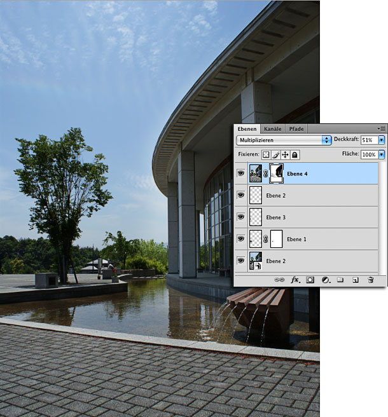Hide the Ebene 3 layer

coord(241,217)
